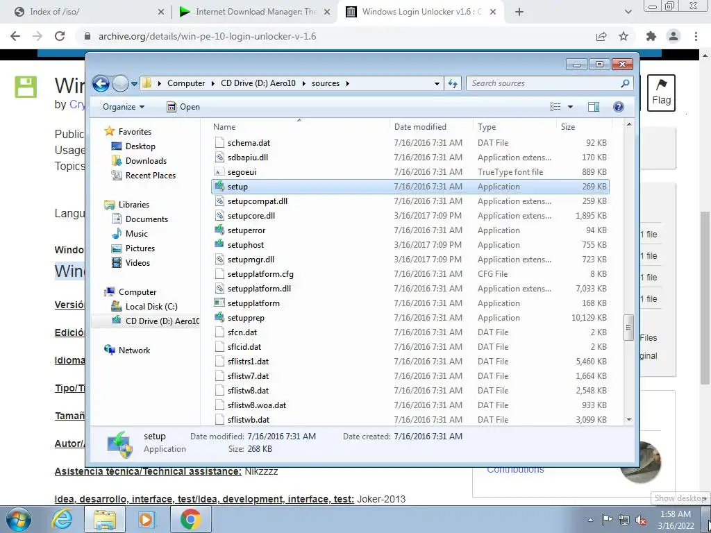Sort files by the Size column
Image resolution: width=711 pixels, height=533 pixels.
tap(584, 127)
